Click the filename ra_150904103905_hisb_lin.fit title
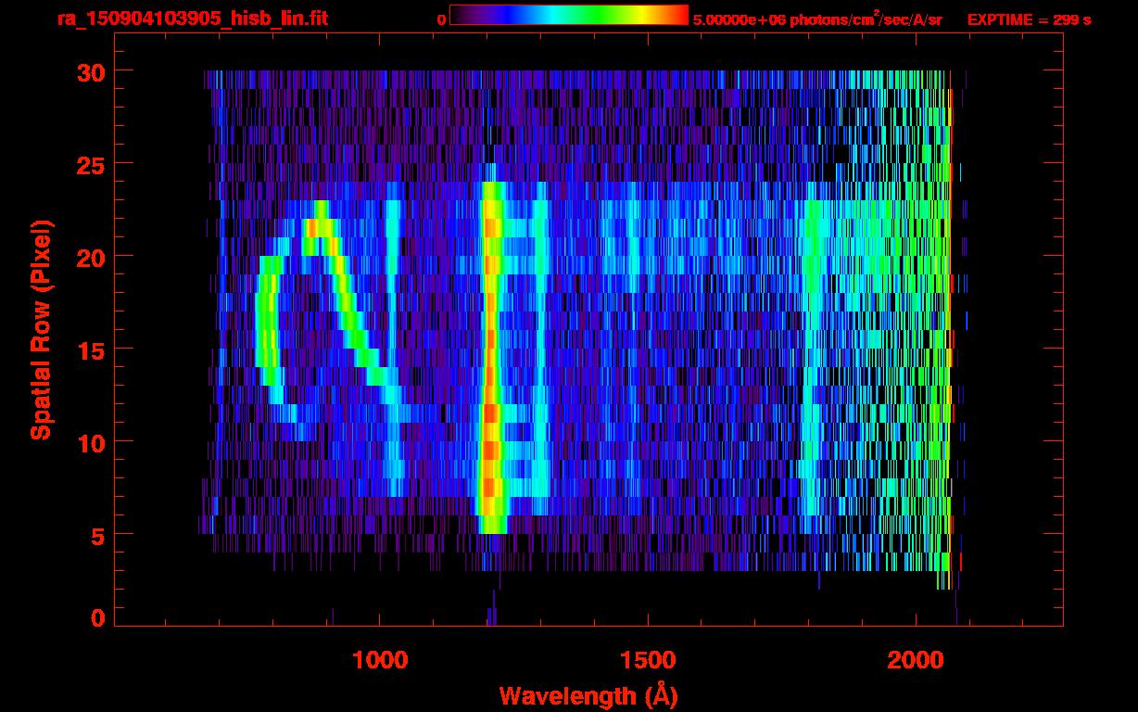The image size is (1138, 712). 192,19
